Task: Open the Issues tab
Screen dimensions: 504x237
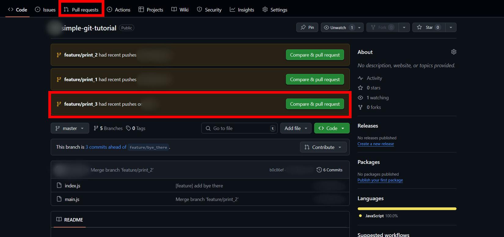Action: [45, 9]
